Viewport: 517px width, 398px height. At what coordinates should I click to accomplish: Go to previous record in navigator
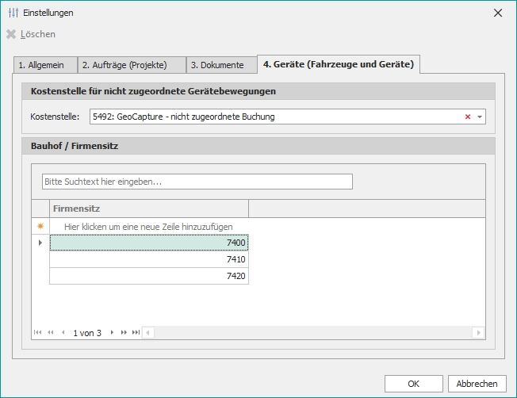[63, 332]
